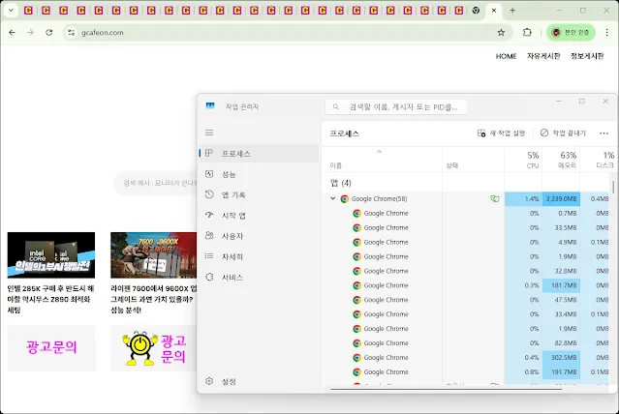Click Chrome icon on the 302.5MB row

click(x=356, y=358)
